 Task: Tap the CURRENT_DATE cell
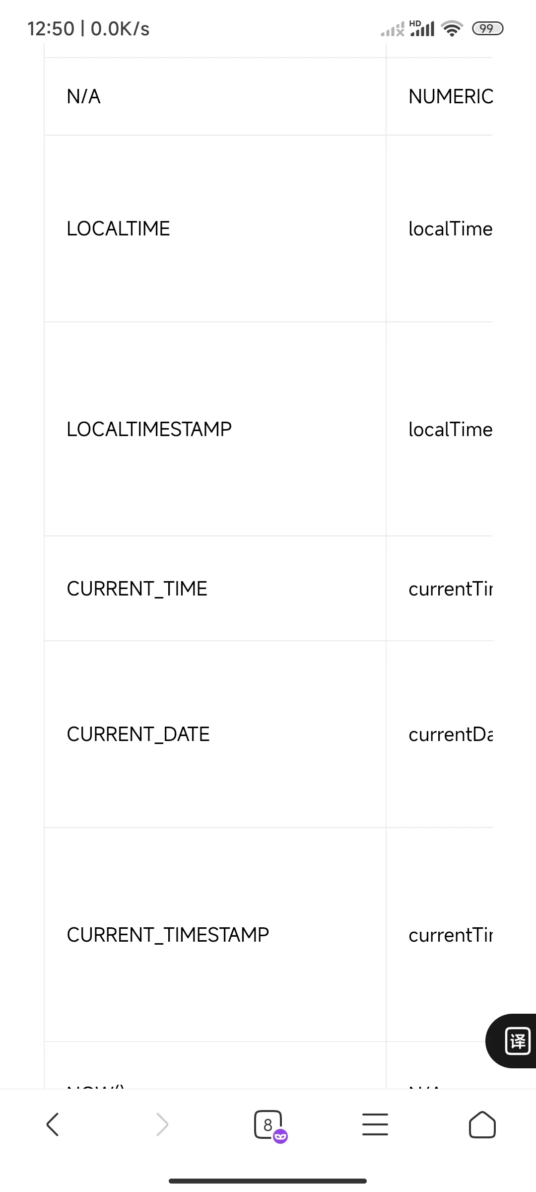(x=215, y=734)
